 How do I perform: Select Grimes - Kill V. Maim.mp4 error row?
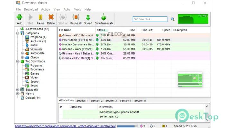coord(134,36)
